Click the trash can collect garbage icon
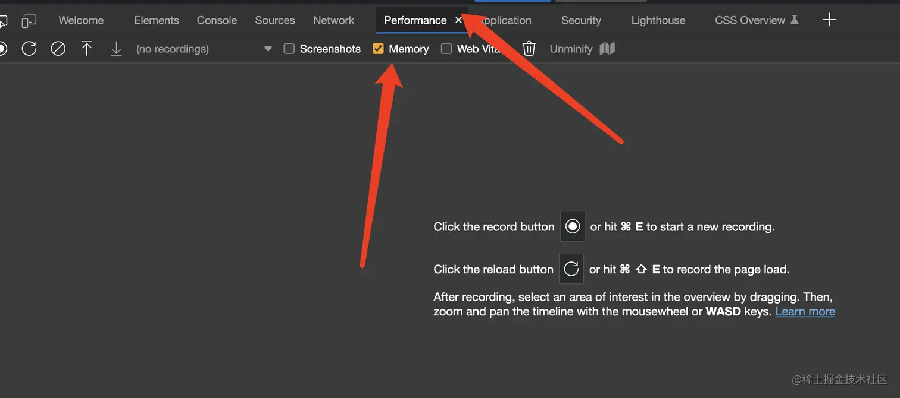This screenshot has width=900, height=398. (529, 49)
